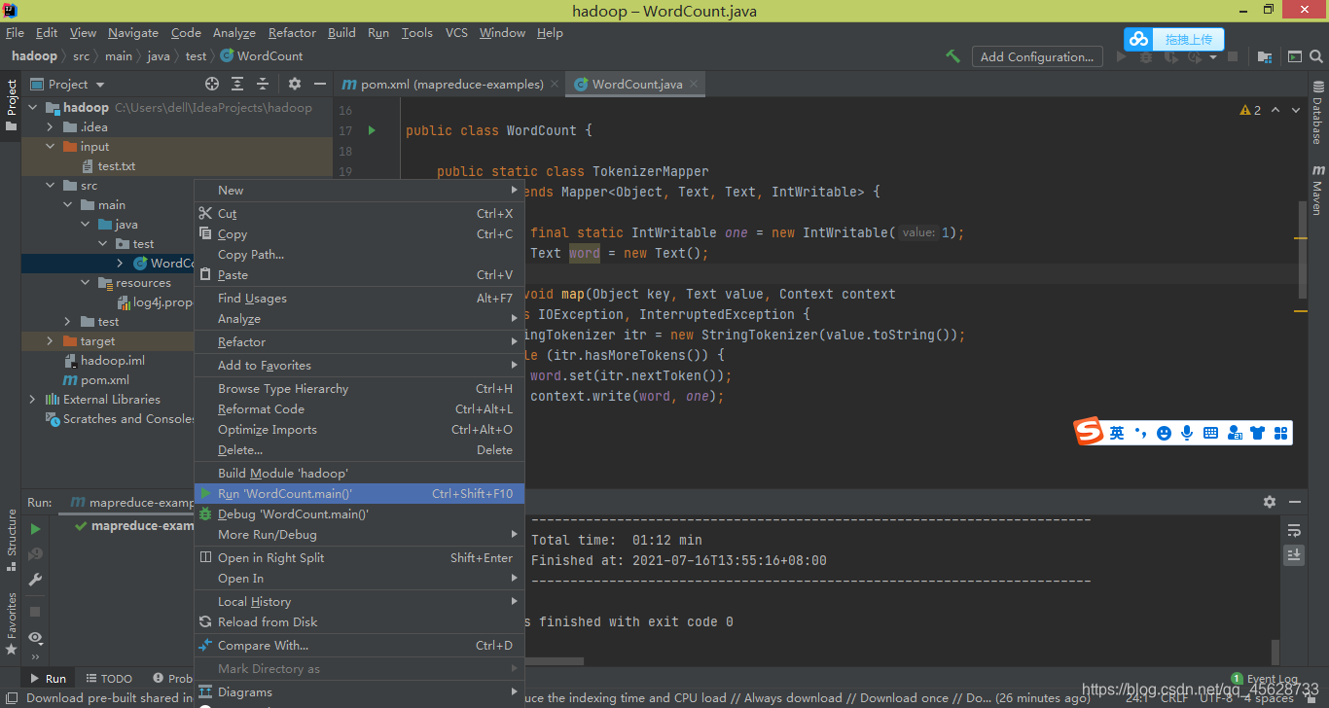Select Run 'WordCount.main()' in context menu
The height and width of the screenshot is (708, 1329).
359,494
